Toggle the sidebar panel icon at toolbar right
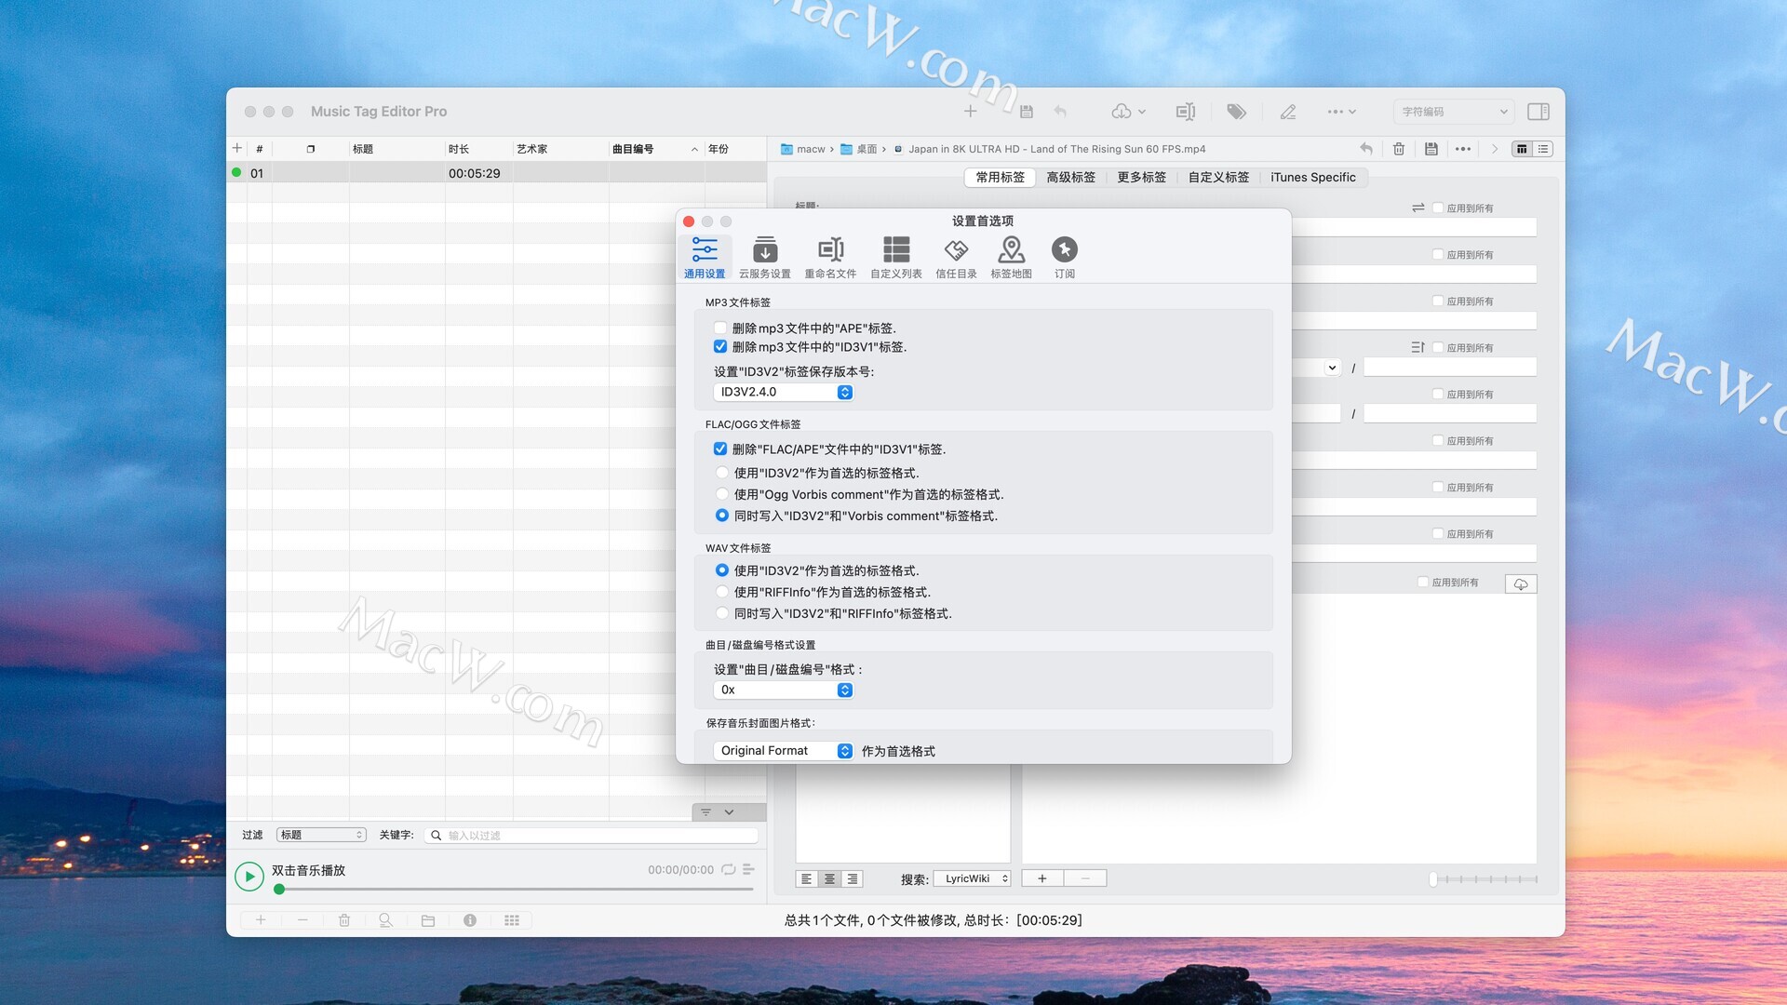The image size is (1787, 1005). point(1538,112)
